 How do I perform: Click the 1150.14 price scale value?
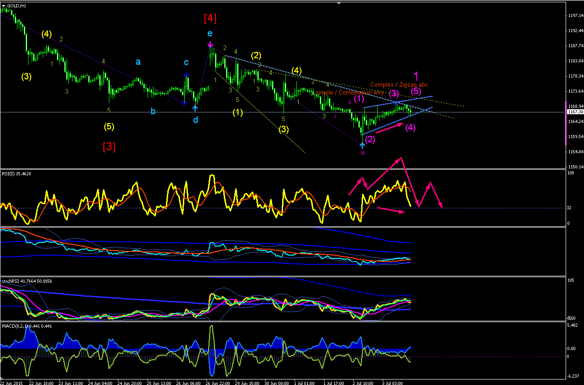tap(576, 167)
